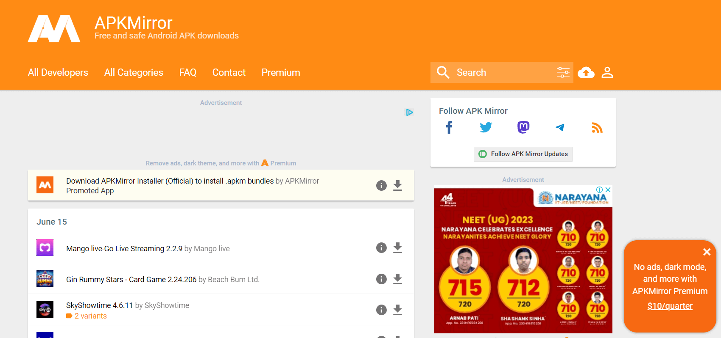721x338 pixels.
Task: Click the $10/quarter Premium link
Action: click(x=670, y=306)
